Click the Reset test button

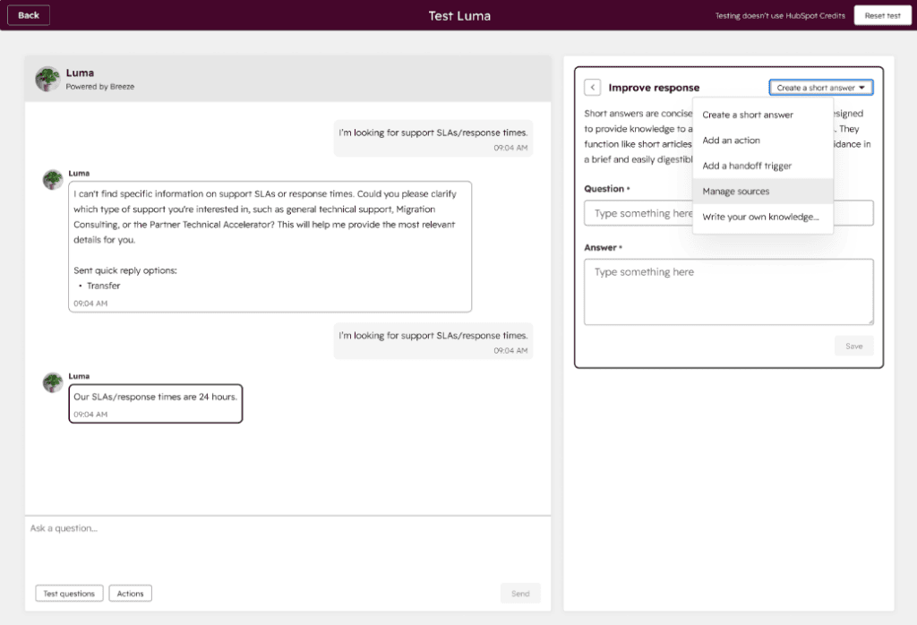pyautogui.click(x=882, y=15)
